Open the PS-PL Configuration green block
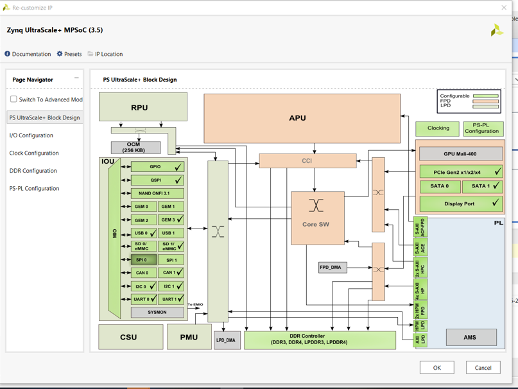The width and height of the screenshot is (518, 389). (483, 128)
